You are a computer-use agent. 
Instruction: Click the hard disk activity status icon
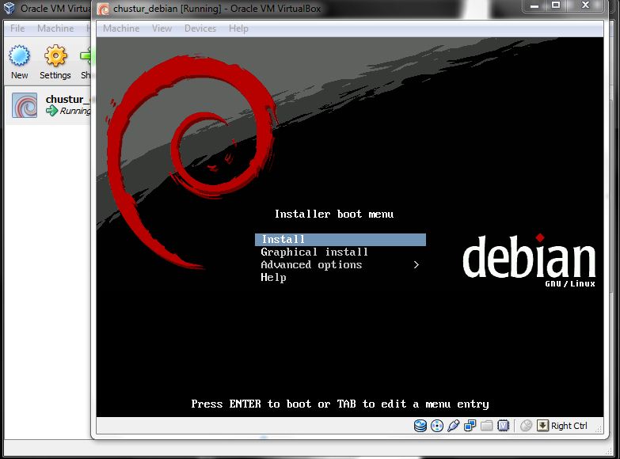tap(420, 426)
